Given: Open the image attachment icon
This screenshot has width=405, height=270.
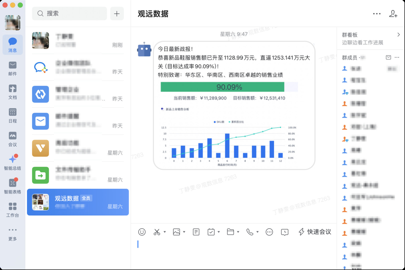Looking at the screenshot, I should (176, 232).
